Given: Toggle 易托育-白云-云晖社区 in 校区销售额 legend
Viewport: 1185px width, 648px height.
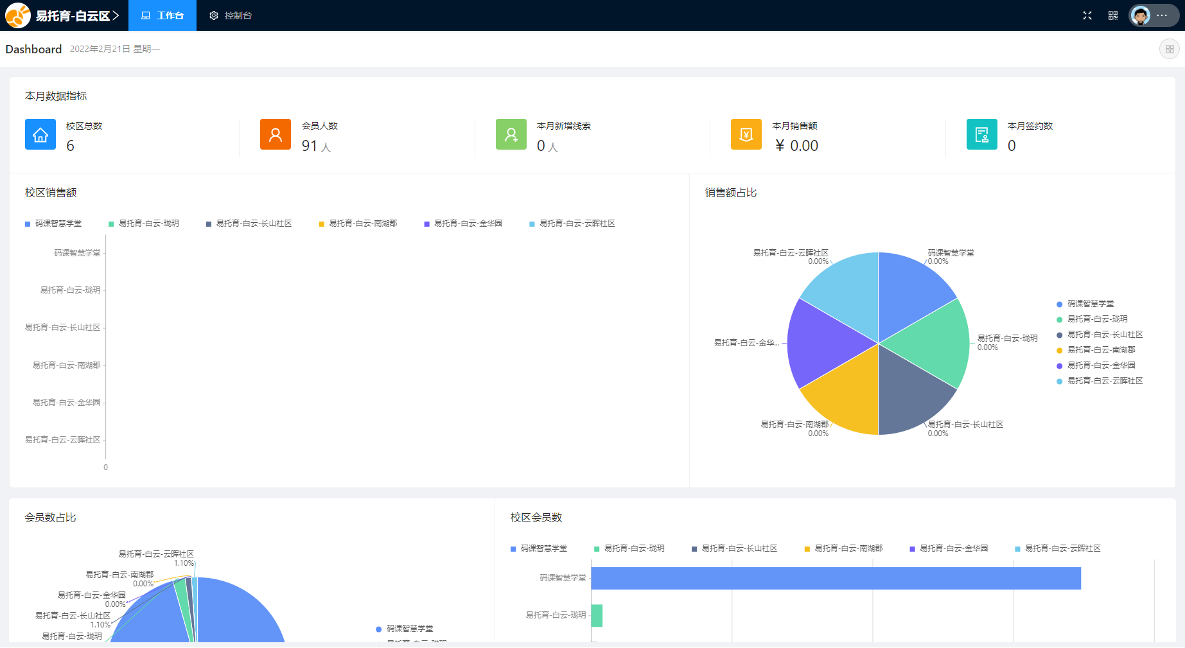Looking at the screenshot, I should 572,223.
